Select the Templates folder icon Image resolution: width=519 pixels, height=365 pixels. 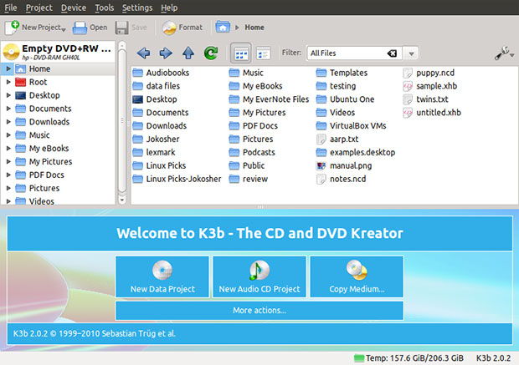(321, 73)
